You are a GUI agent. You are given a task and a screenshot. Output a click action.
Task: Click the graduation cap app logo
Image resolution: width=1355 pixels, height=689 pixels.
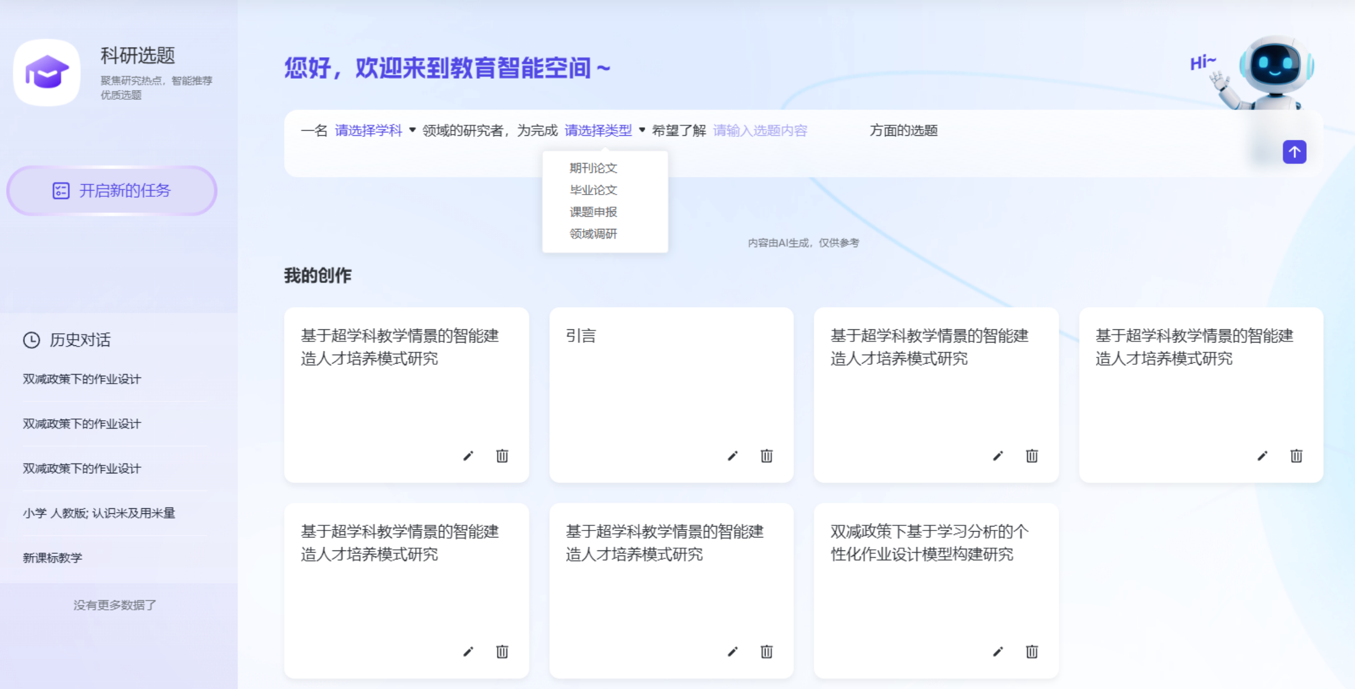47,73
